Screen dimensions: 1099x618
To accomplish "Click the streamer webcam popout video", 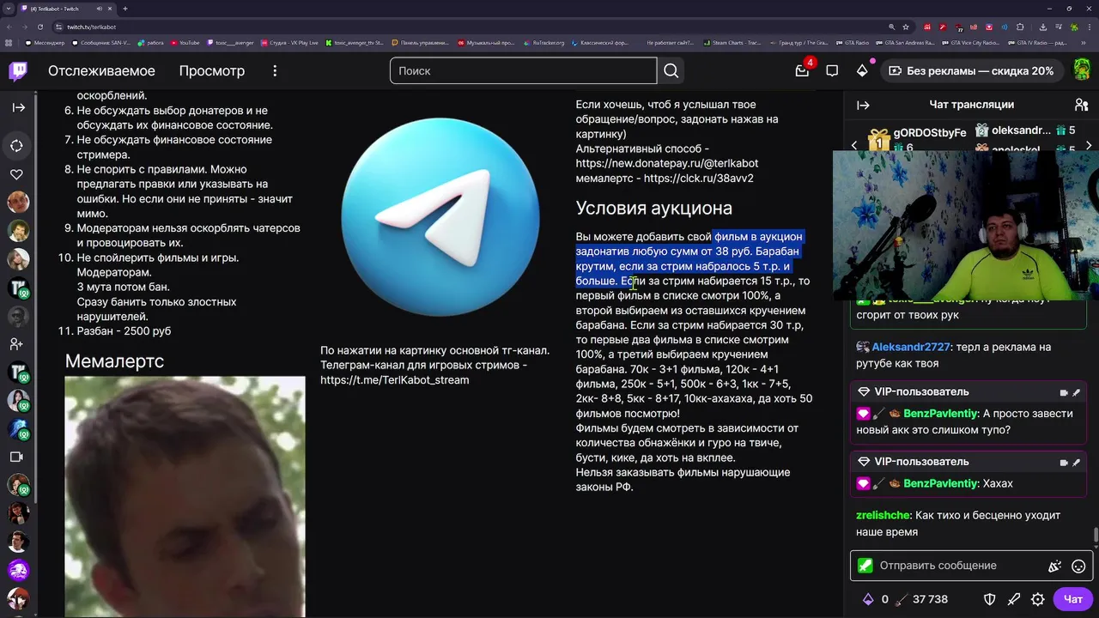I will 966,226.
